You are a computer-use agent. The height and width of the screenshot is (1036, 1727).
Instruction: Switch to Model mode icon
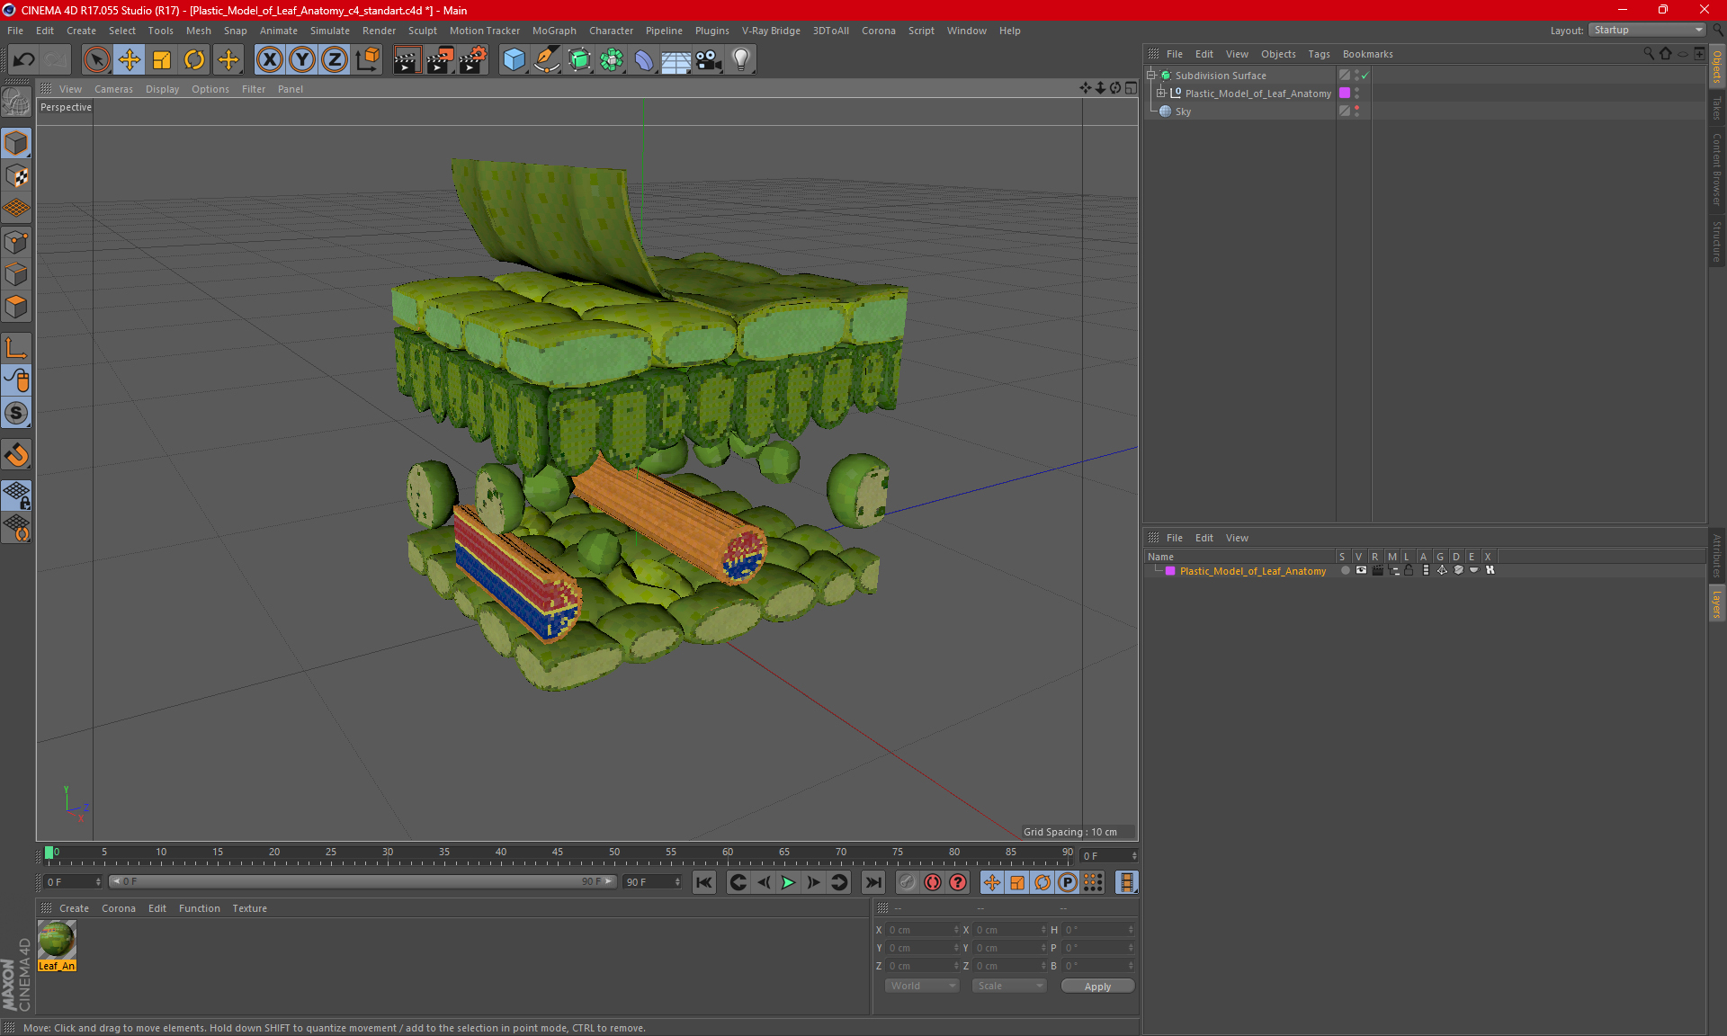click(16, 143)
